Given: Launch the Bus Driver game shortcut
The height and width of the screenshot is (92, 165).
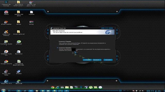Looking at the screenshot, I should [19, 52].
